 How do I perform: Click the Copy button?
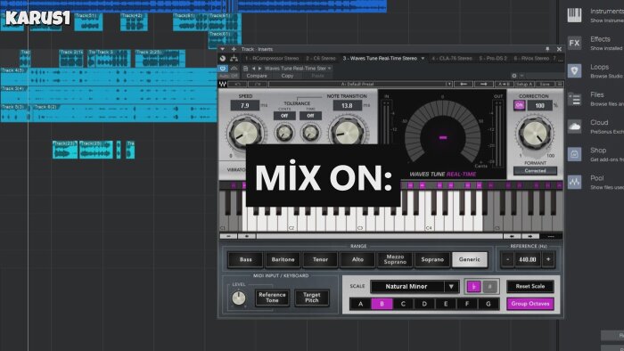coord(287,76)
